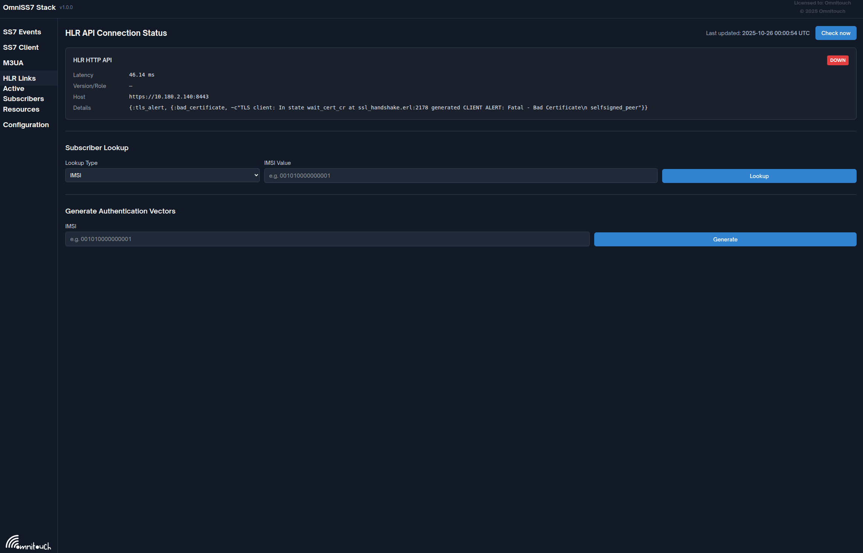Navigate to the M3UA section
The height and width of the screenshot is (553, 863).
click(13, 63)
